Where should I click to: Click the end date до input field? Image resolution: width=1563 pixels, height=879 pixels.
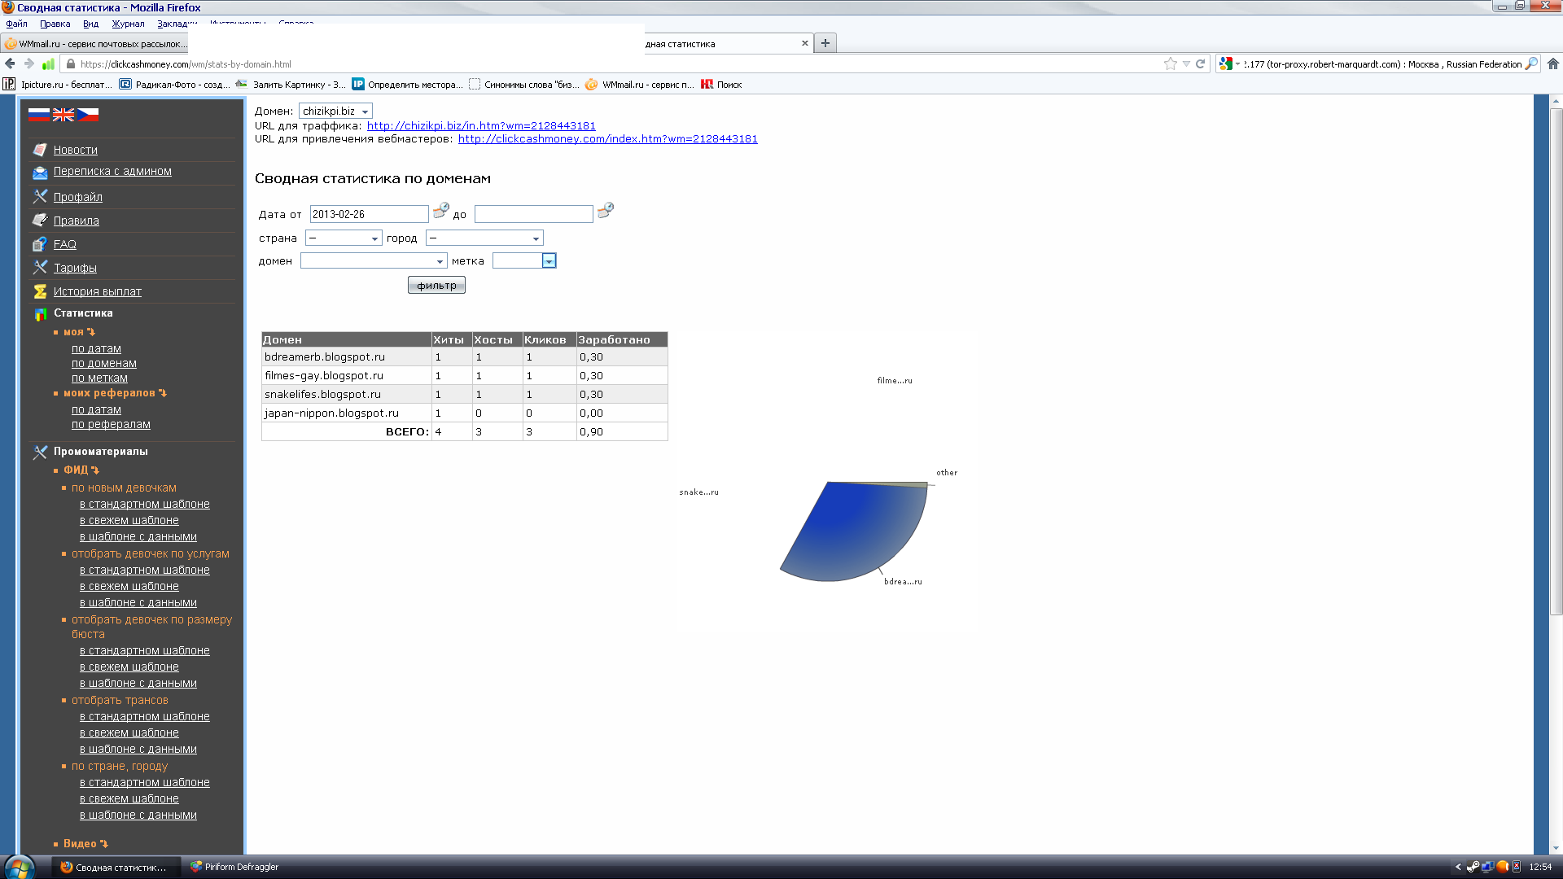coord(533,214)
